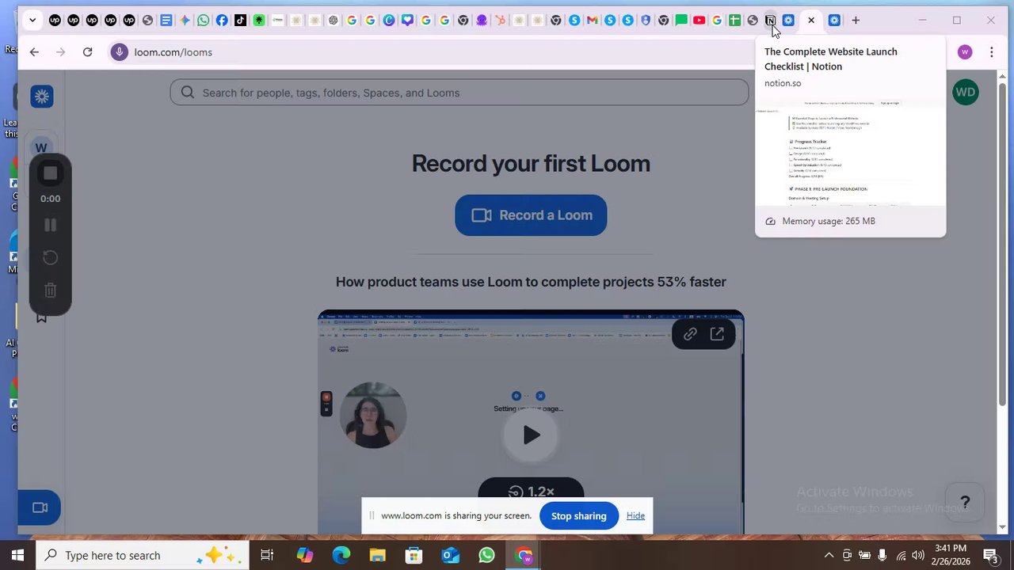Open the demo video in a new window
The height and width of the screenshot is (570, 1014).
coord(717,334)
